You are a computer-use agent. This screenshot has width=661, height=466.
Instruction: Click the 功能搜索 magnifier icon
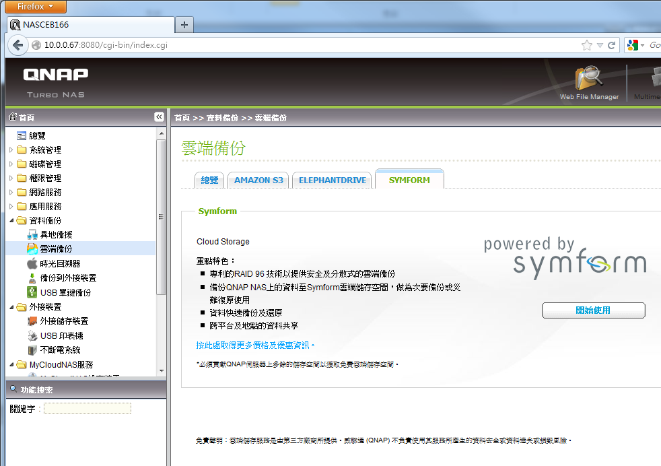13,389
